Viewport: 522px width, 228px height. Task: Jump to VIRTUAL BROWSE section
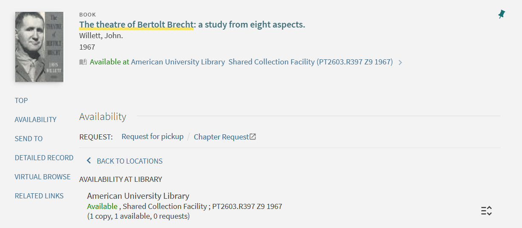coord(43,177)
